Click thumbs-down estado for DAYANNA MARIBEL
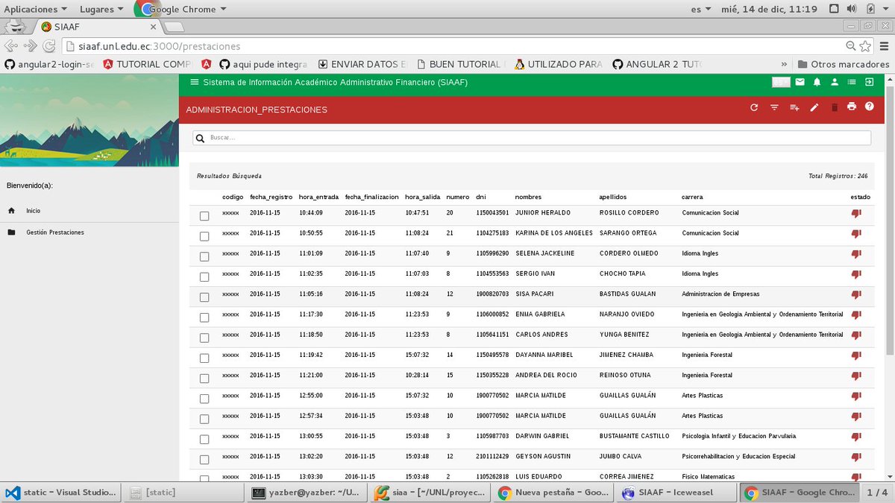 pos(856,355)
